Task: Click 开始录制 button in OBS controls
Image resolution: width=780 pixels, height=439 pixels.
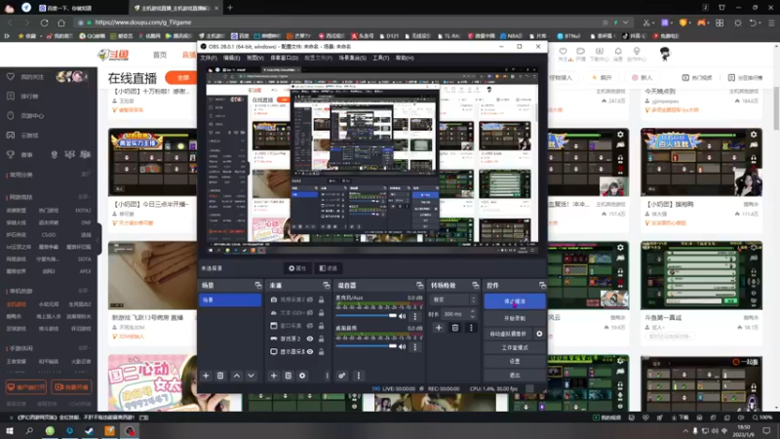Action: 515,318
